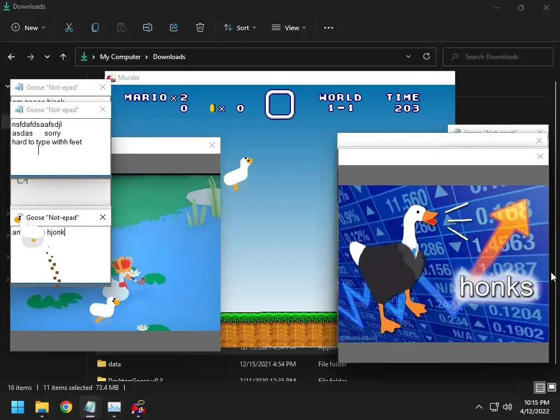Open the Windows Start button
Image resolution: width=560 pixels, height=420 pixels.
tap(17, 407)
